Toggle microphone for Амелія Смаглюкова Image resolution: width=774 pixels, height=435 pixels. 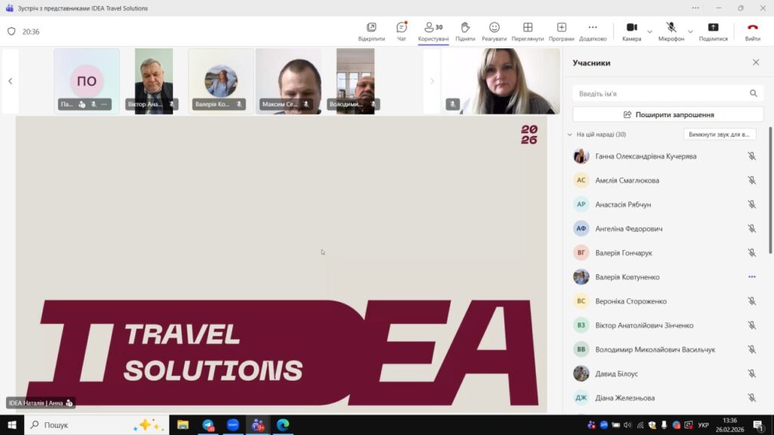click(751, 180)
